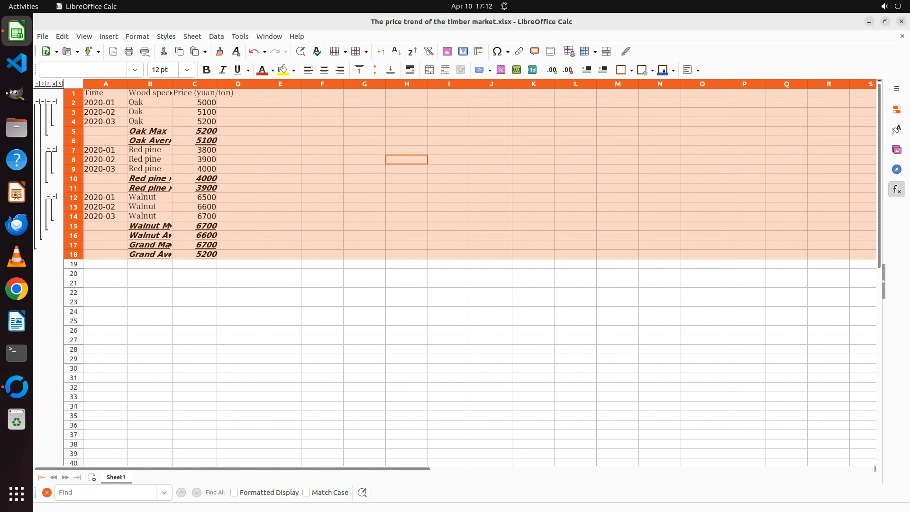The width and height of the screenshot is (910, 512).
Task: Click the Wrap Text icon
Action: pos(410,70)
